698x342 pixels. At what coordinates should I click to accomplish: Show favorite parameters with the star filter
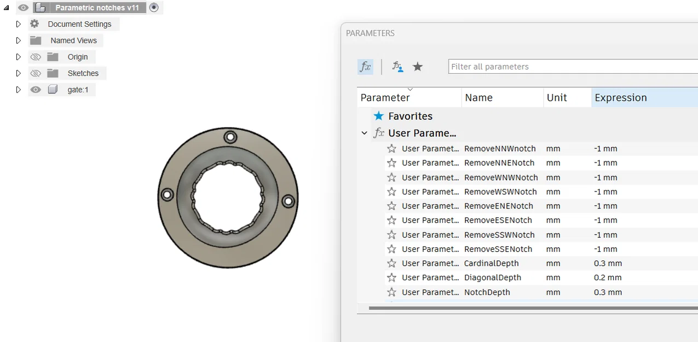click(418, 67)
